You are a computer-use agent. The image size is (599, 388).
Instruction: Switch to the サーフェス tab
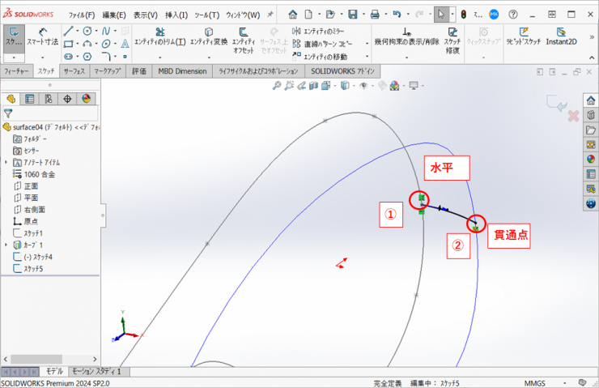tap(74, 71)
